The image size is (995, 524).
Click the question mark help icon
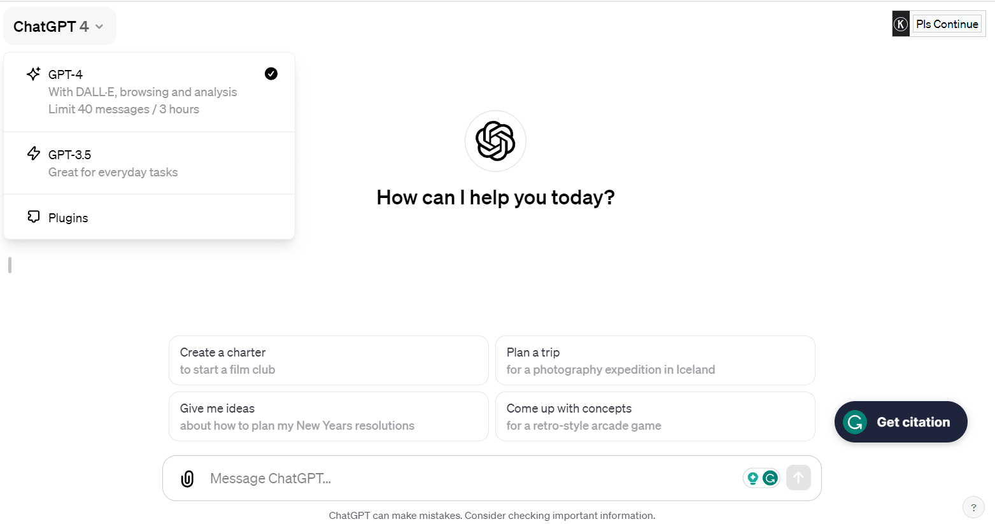[x=973, y=507]
